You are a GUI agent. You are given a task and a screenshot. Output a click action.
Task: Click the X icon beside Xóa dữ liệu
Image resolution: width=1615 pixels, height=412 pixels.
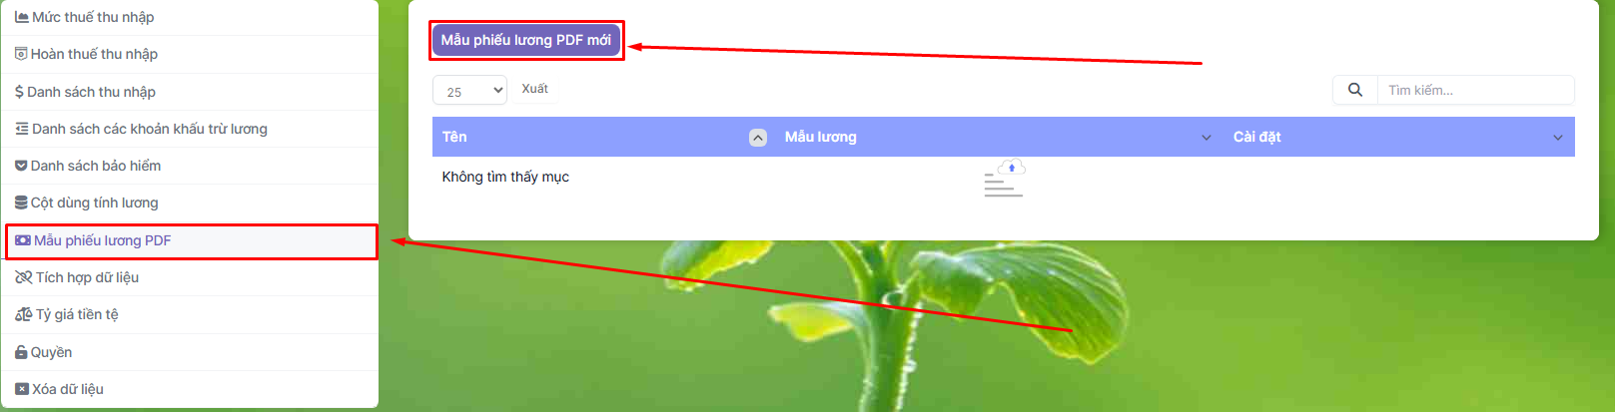tap(22, 389)
